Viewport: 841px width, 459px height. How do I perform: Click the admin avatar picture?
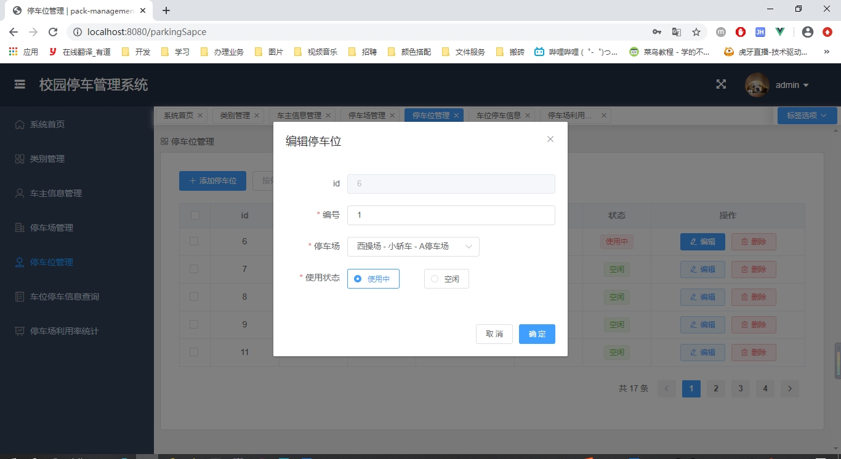tap(757, 85)
